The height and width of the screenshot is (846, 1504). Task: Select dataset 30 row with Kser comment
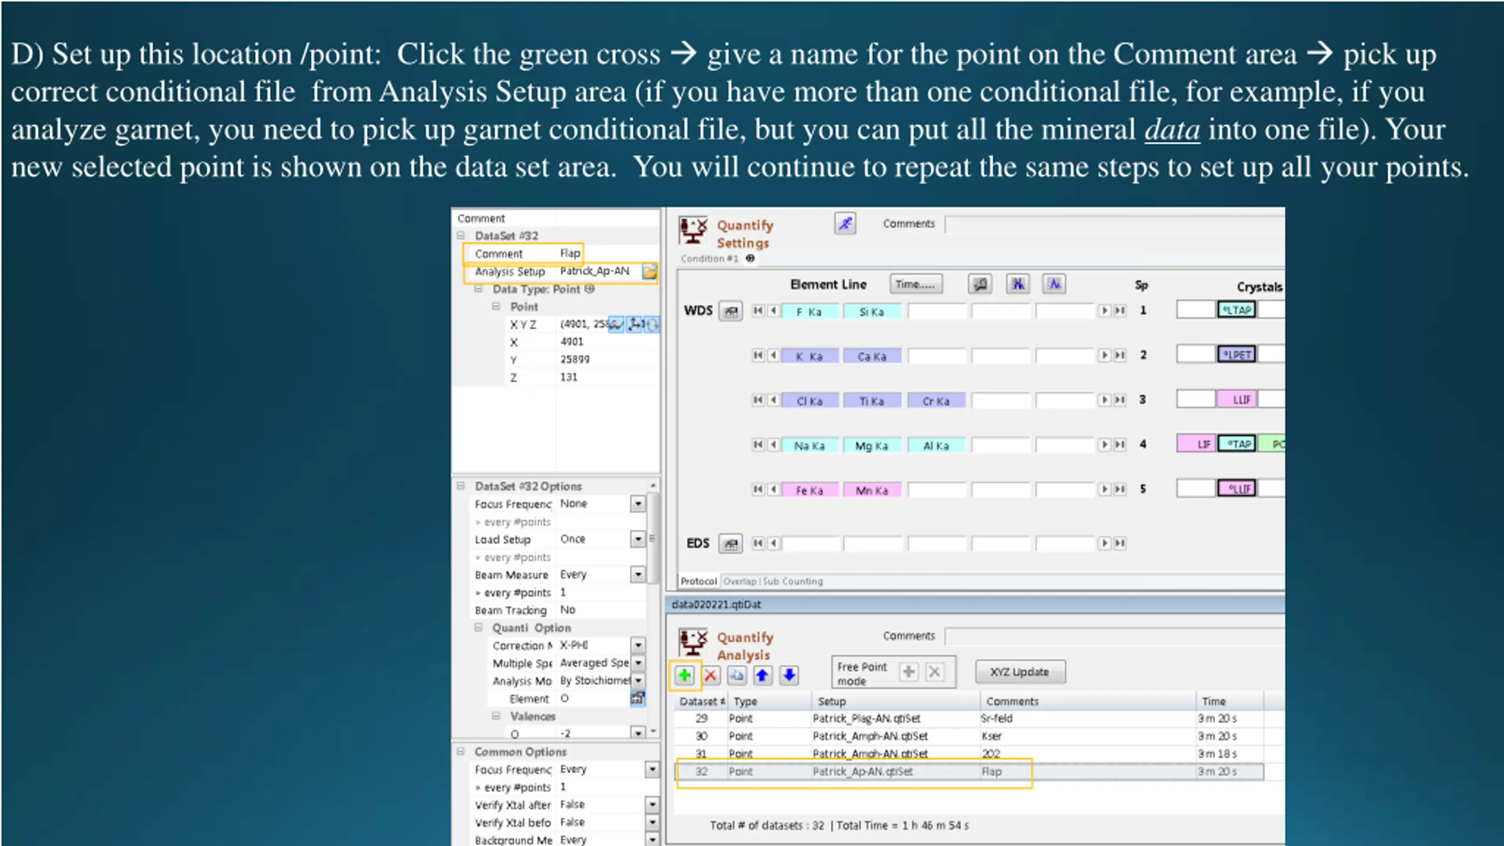968,736
